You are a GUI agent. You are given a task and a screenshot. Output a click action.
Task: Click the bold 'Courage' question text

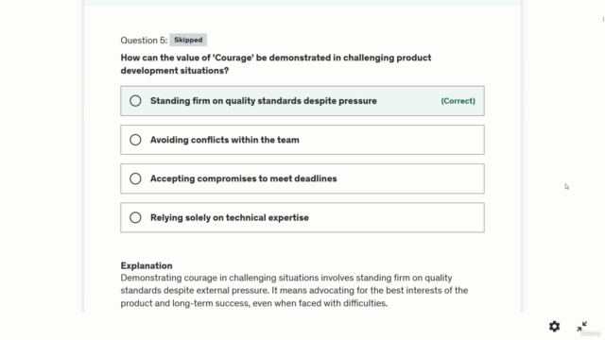click(276, 64)
